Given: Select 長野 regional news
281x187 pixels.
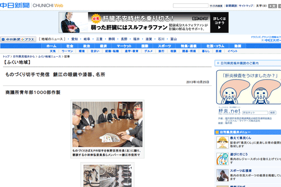Looking at the screenshot, I should pyautogui.click(x=124, y=39).
